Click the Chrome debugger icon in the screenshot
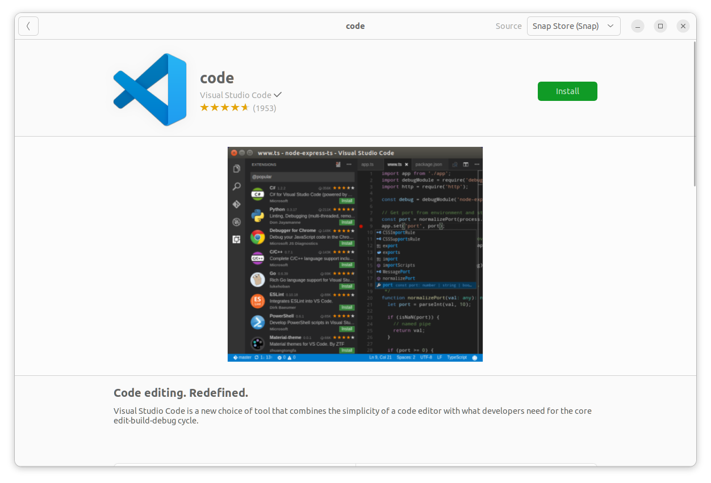 258,237
